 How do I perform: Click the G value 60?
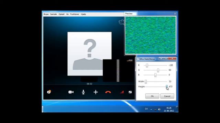pos(170,70)
